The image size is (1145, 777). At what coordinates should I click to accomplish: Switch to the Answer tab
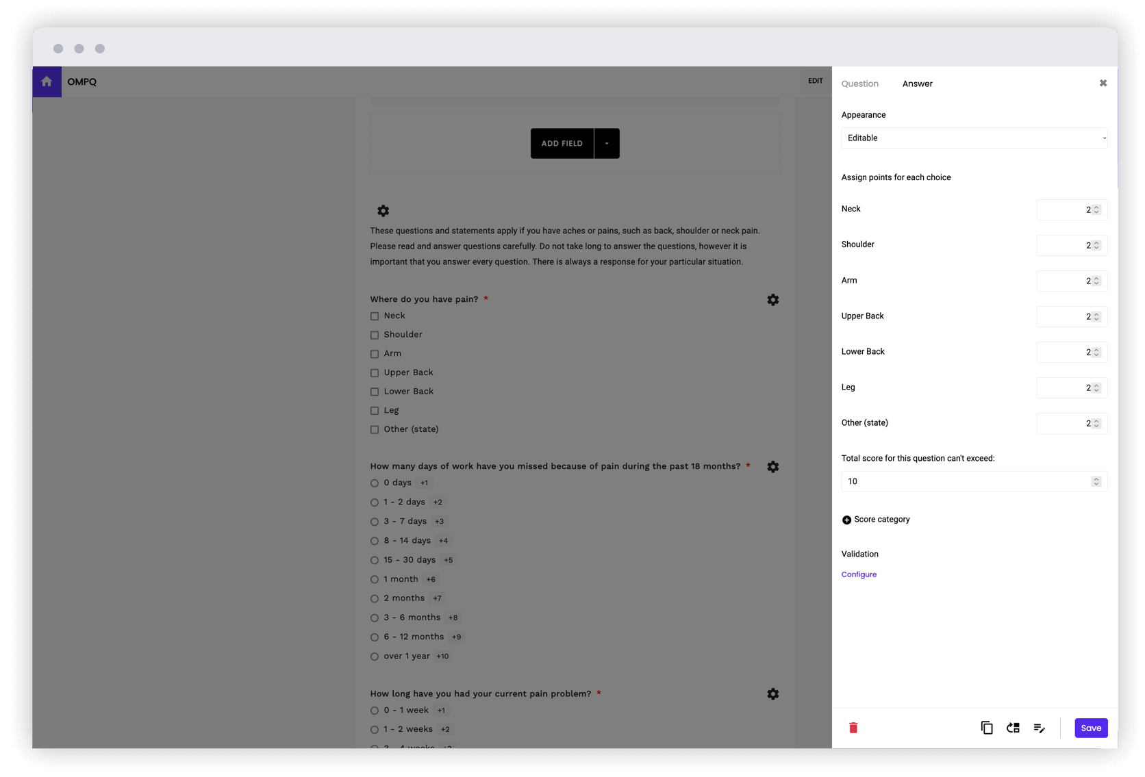(x=917, y=83)
